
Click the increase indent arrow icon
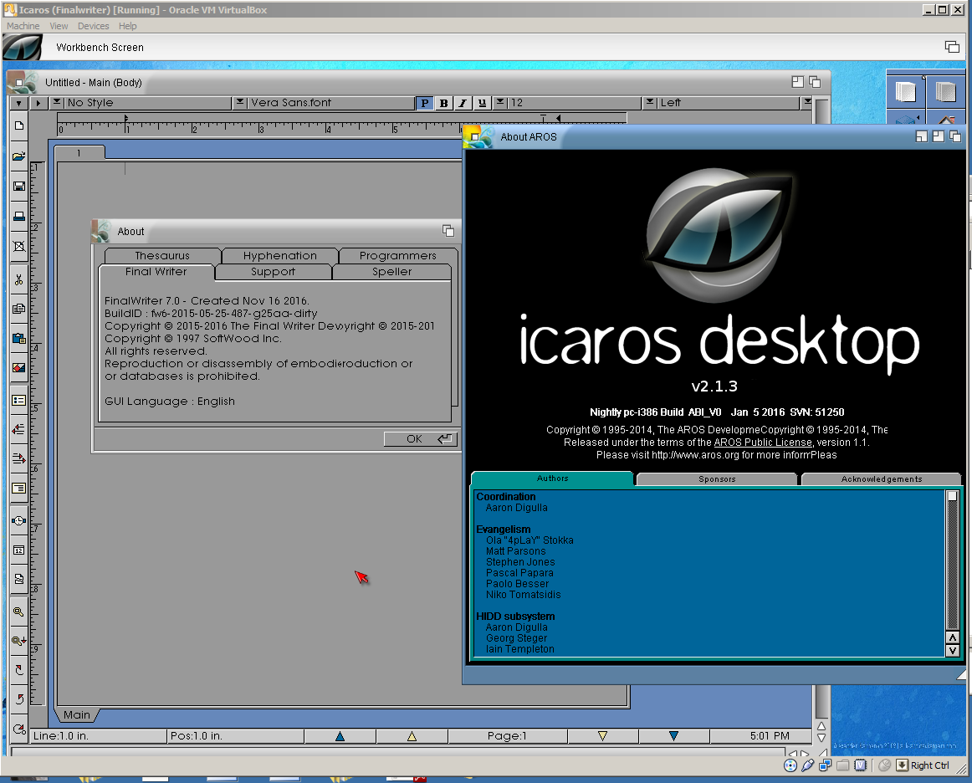click(x=19, y=458)
